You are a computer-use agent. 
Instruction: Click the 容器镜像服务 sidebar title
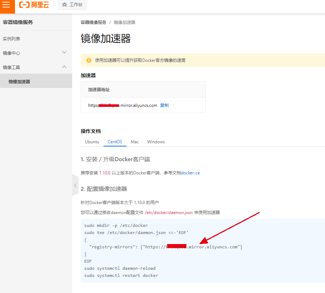pos(18,22)
